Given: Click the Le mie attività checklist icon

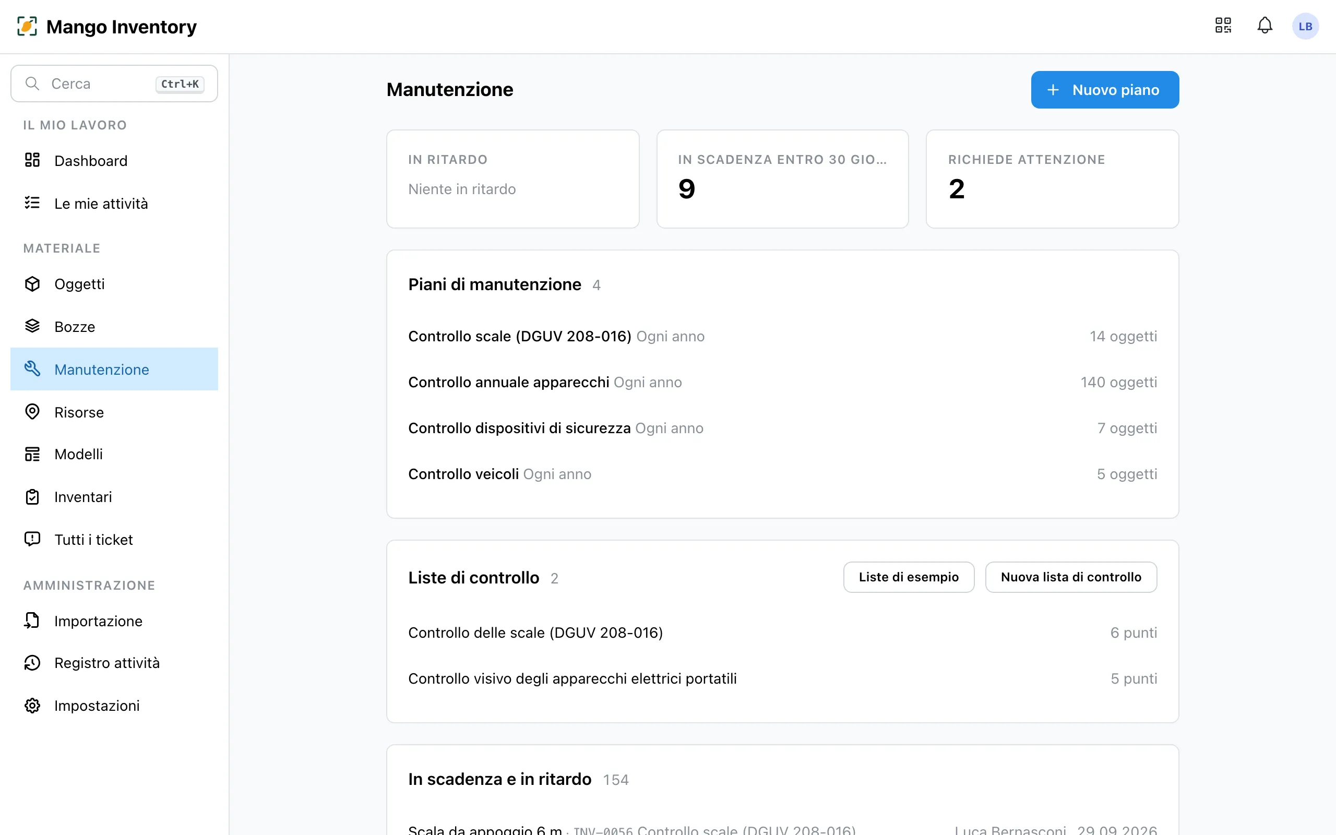Looking at the screenshot, I should [32, 202].
